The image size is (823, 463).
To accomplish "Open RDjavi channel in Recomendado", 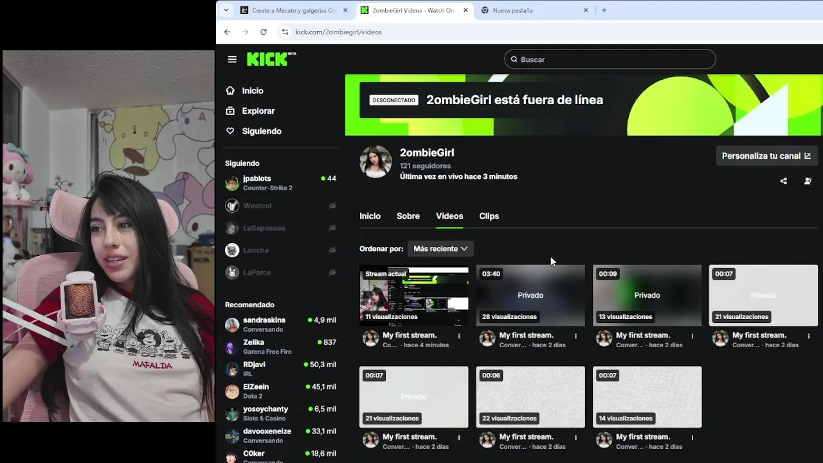I will click(x=281, y=369).
